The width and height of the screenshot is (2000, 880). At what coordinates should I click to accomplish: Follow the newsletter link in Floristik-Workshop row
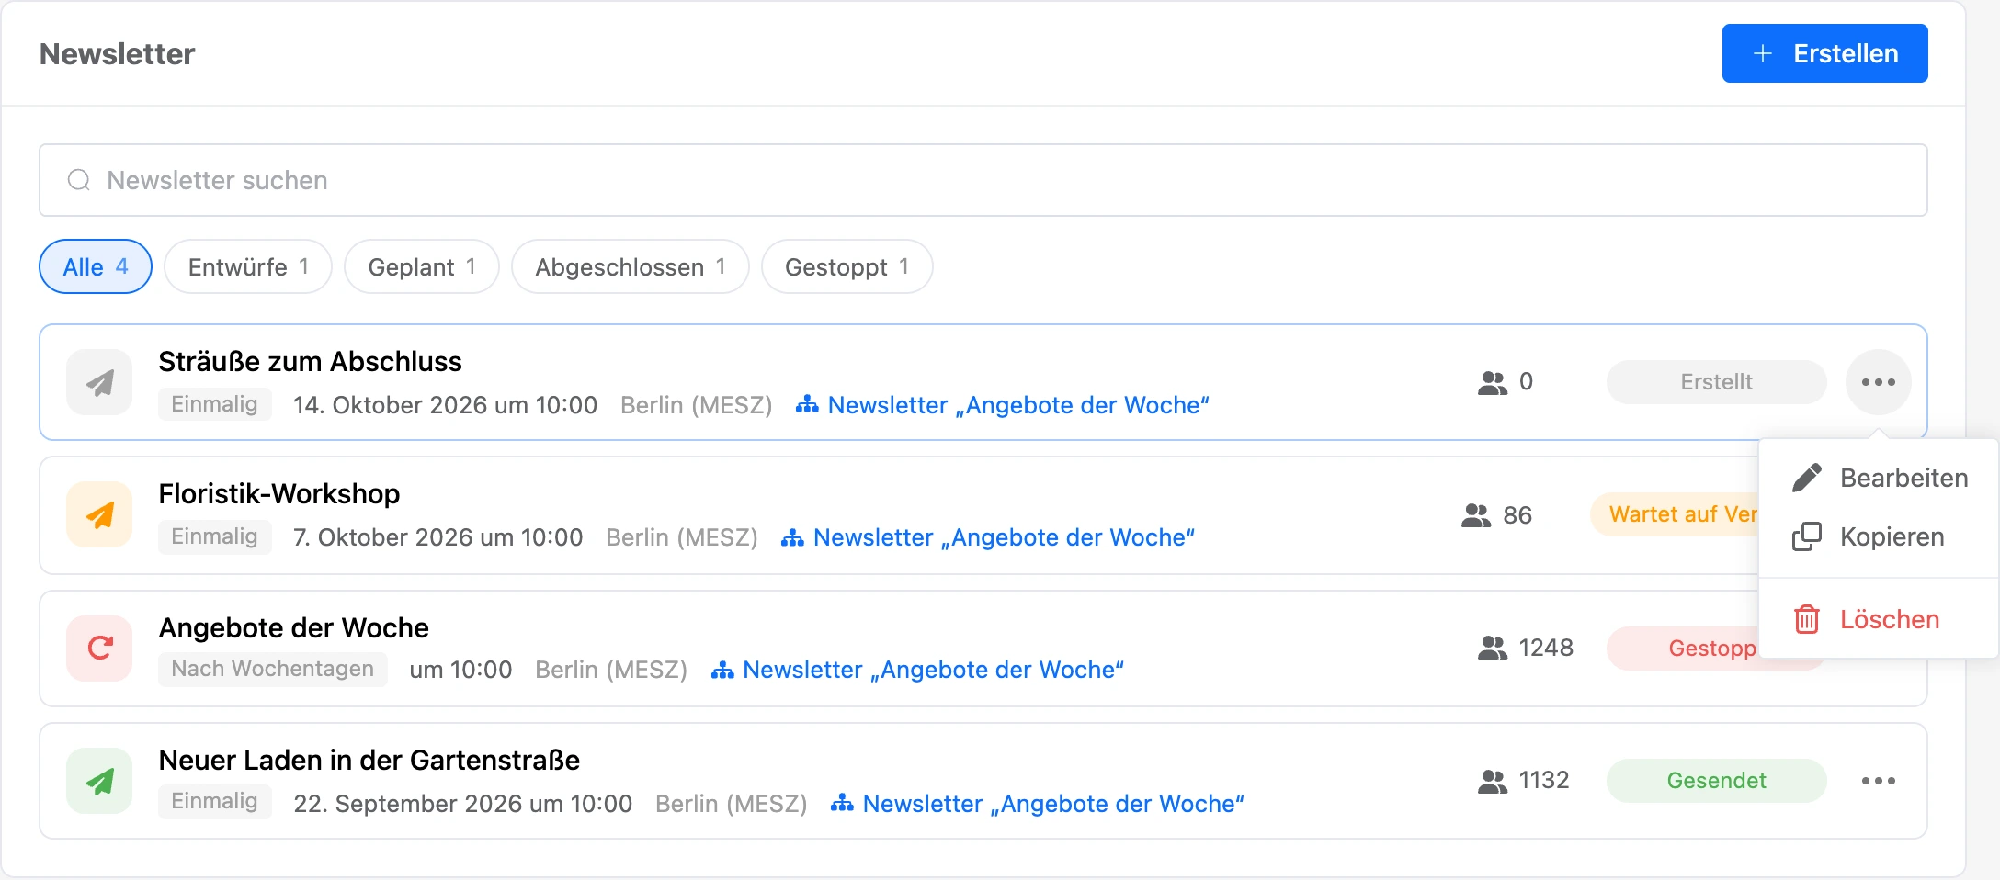988,537
